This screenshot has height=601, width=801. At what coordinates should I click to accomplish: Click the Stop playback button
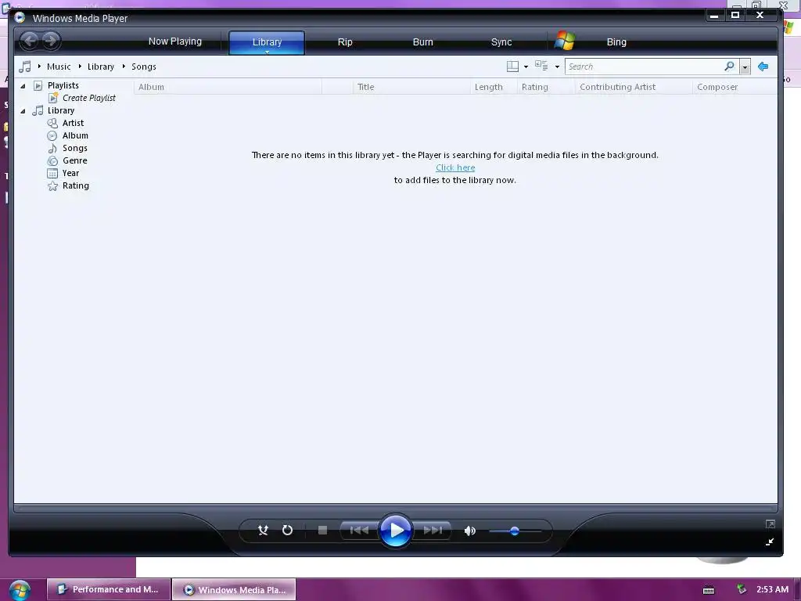point(322,531)
